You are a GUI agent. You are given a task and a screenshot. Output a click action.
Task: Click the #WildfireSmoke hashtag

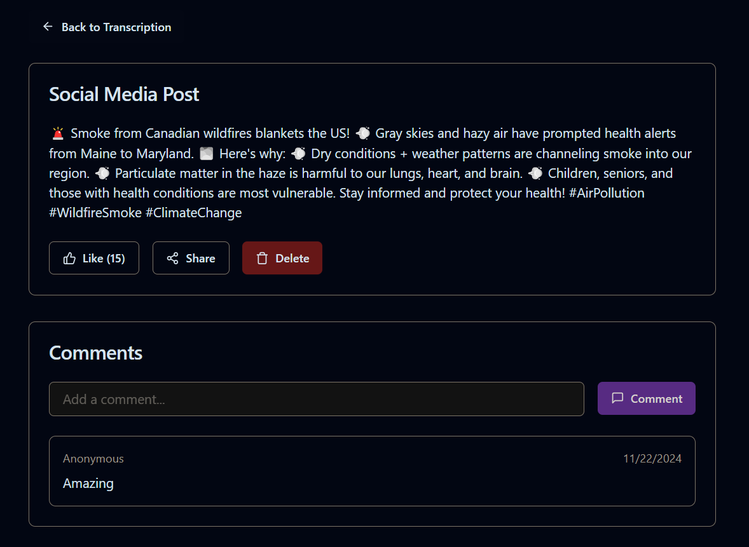point(95,212)
